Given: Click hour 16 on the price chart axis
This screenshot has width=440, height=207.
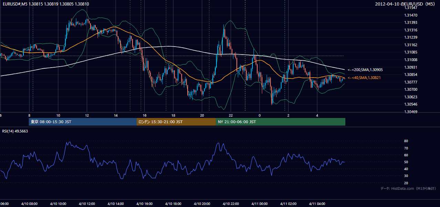Looking at the screenshot, I should click(x=144, y=116).
